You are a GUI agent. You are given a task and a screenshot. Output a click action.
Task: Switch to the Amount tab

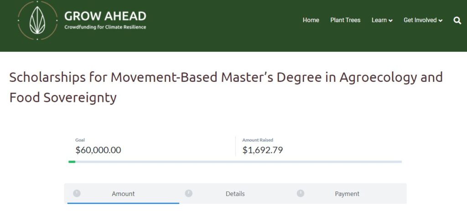coord(123,194)
